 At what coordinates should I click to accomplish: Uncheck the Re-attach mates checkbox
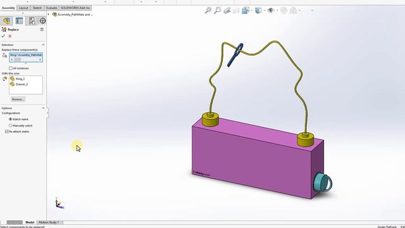click(7, 131)
